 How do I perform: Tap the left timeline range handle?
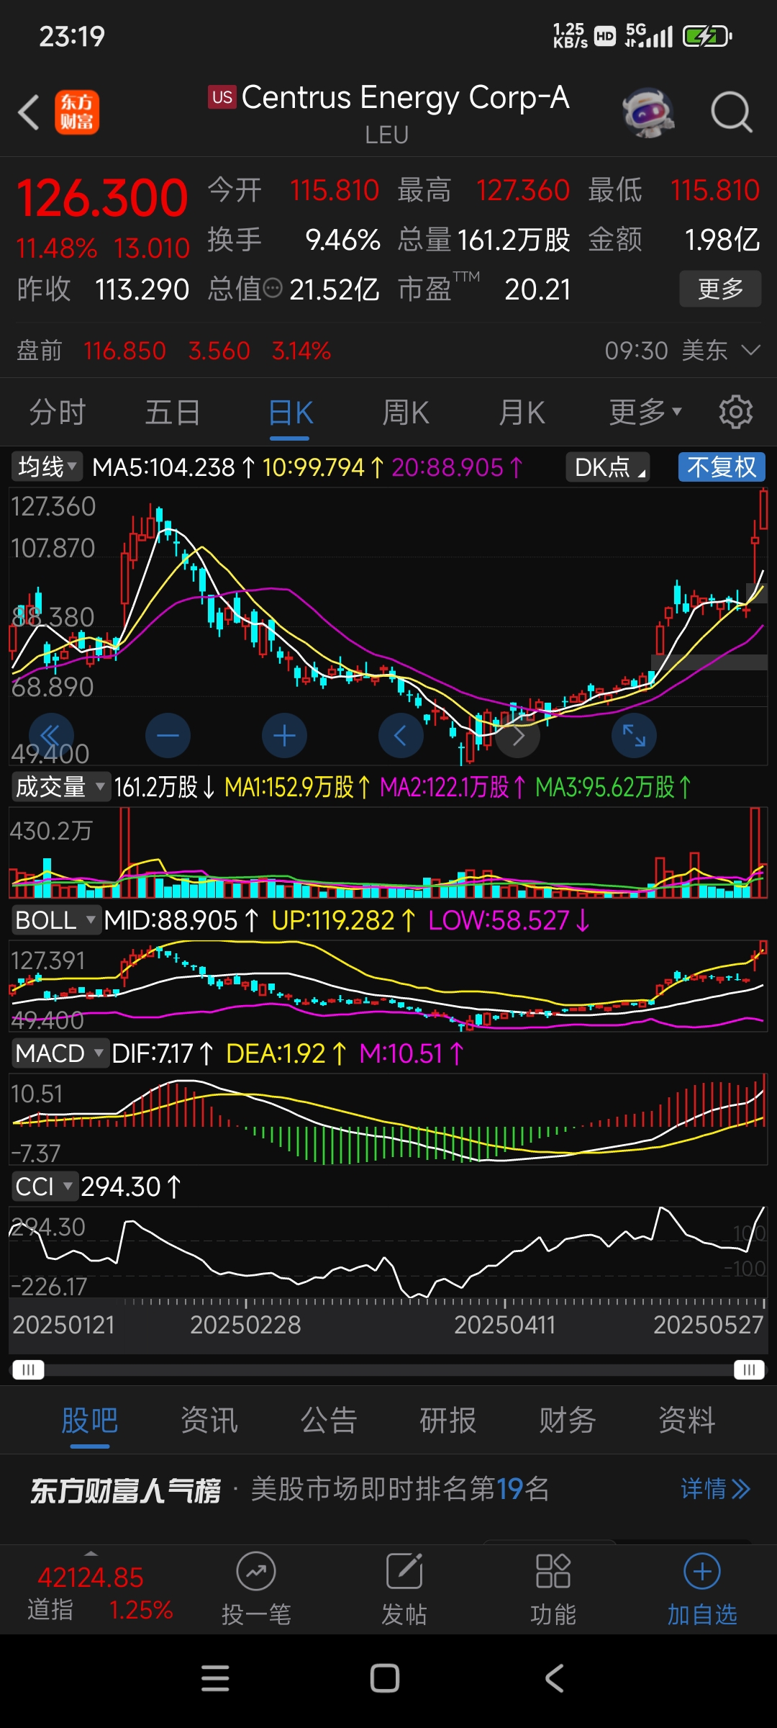[x=28, y=1369]
